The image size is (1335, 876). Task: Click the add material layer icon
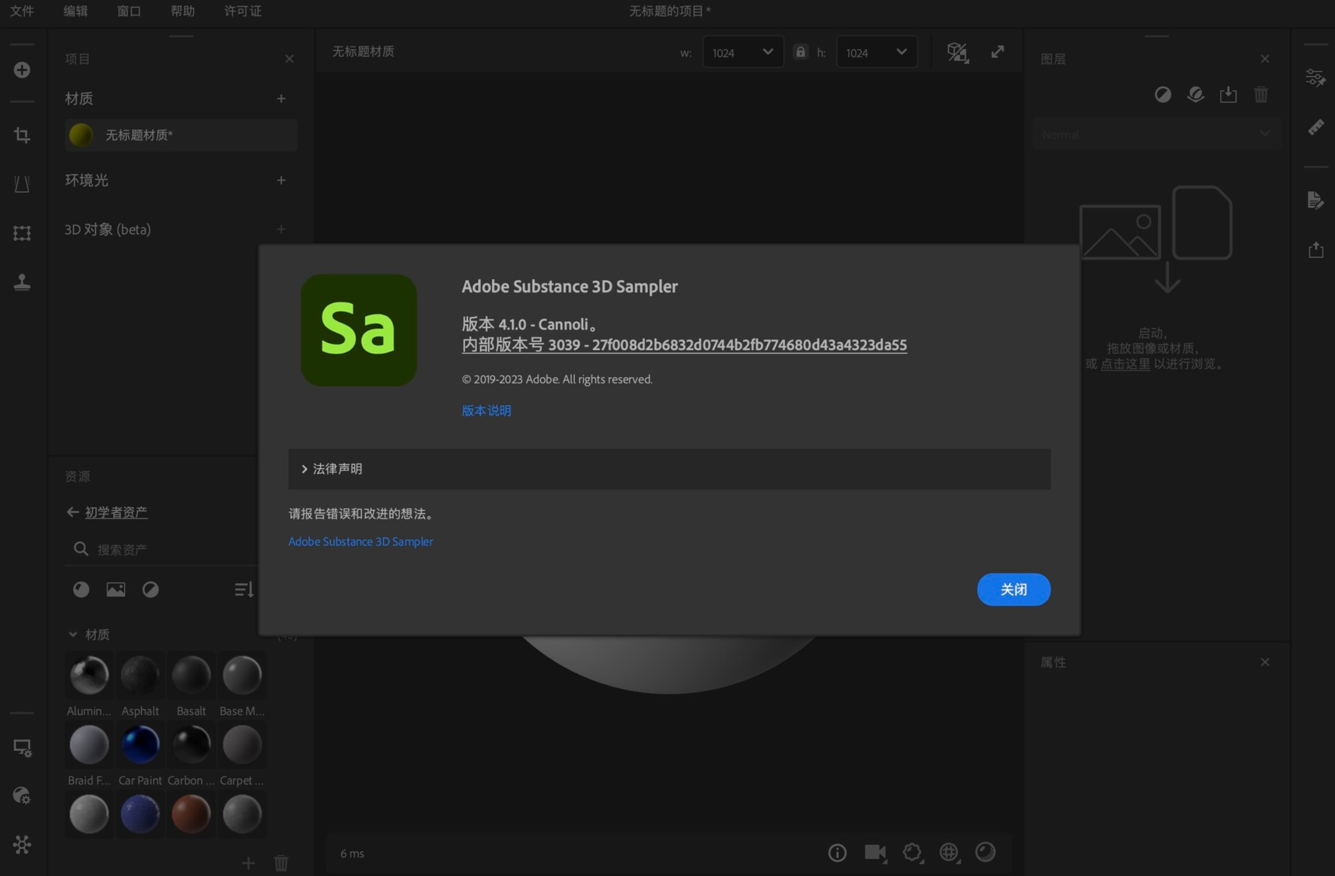[x=1196, y=94]
